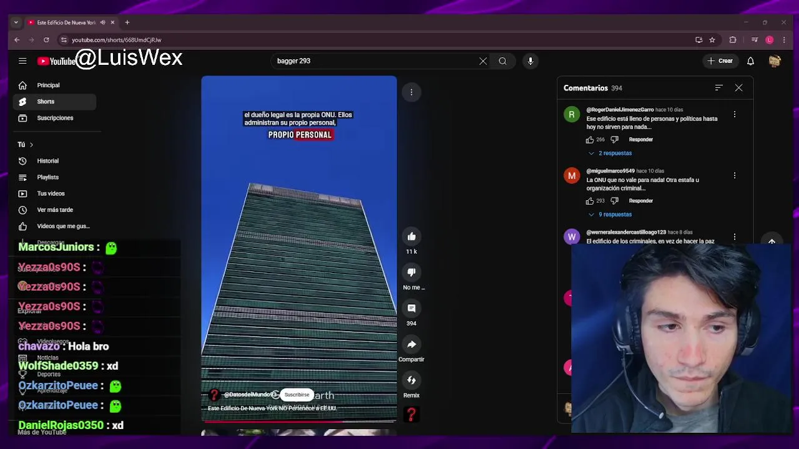This screenshot has width=799, height=449.
Task: Open options for RogerDanielJimenezGarro's comment
Action: (x=735, y=115)
